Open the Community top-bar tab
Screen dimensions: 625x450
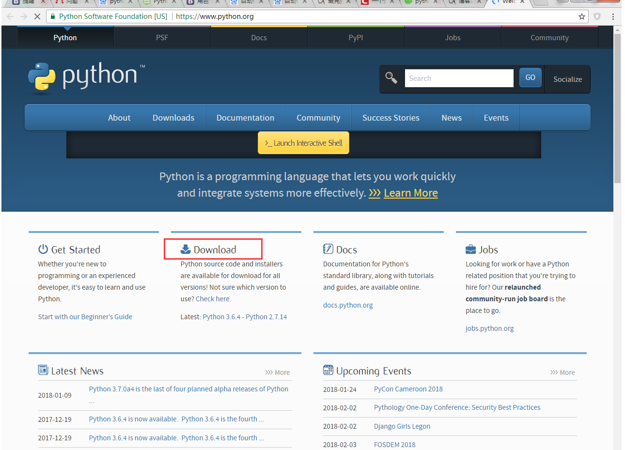550,37
